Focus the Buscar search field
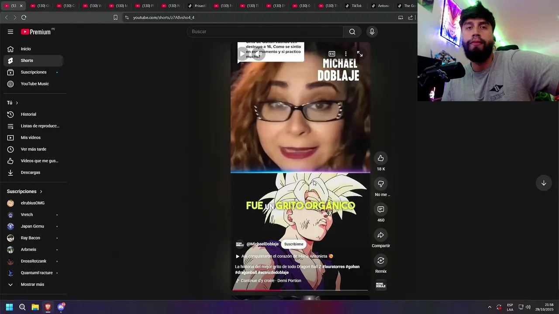The width and height of the screenshot is (559, 314). [x=265, y=32]
